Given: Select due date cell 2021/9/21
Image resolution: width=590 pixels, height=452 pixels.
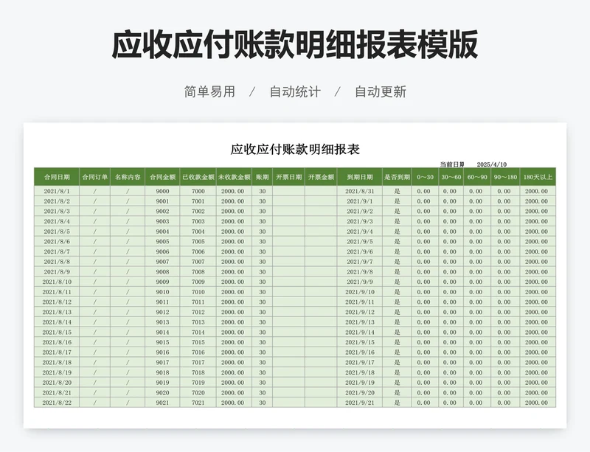Looking at the screenshot, I should pos(360,403).
